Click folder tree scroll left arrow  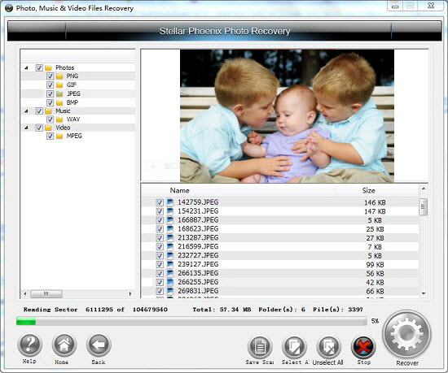tap(25, 293)
